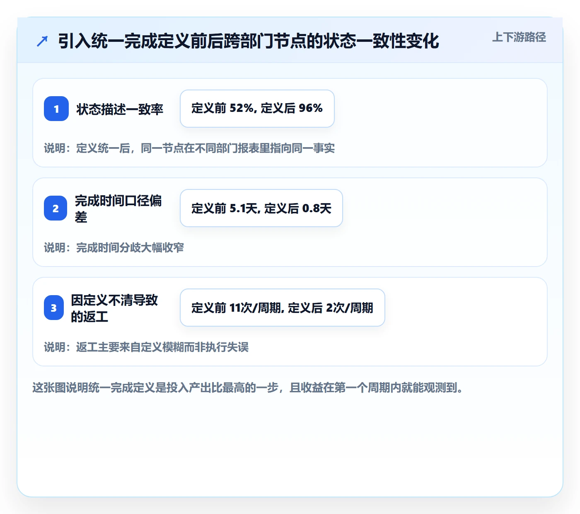
Task: Select the 上下游路径 label in header
Action: coord(519,37)
